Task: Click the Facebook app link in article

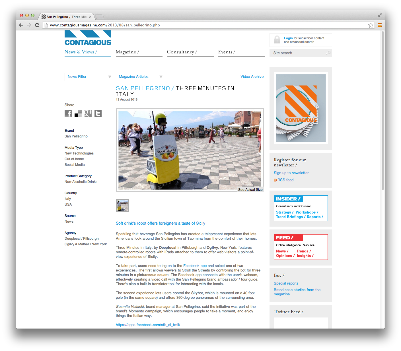Action: pyautogui.click(x=195, y=266)
